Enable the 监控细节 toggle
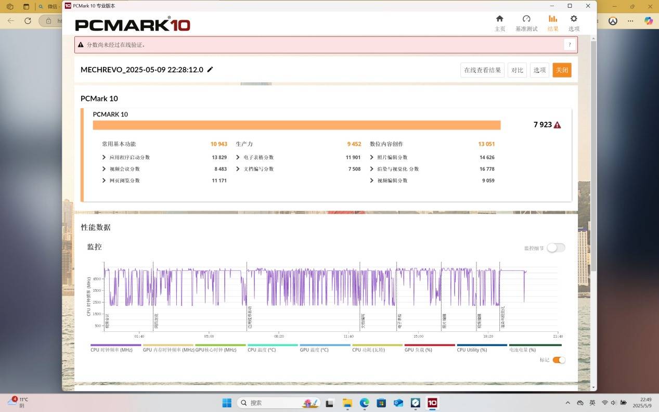Screen dimensions: 659x412 coord(555,248)
